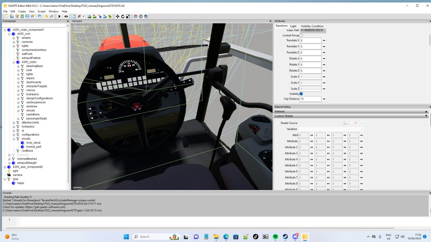Click the red X beside Shader Source
431x242 pixels.
[356, 123]
